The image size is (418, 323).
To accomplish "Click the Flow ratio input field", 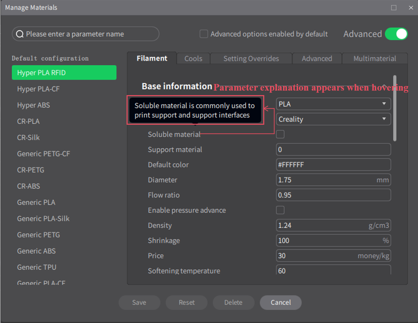I will pyautogui.click(x=333, y=195).
